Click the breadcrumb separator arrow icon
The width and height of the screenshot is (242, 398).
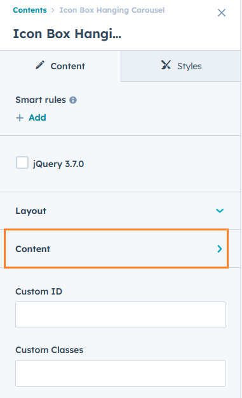tap(53, 10)
